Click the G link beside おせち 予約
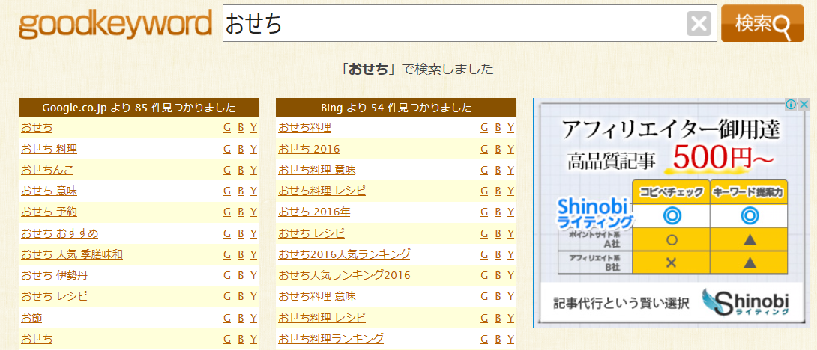Viewport: 817px width, 350px height. [227, 212]
